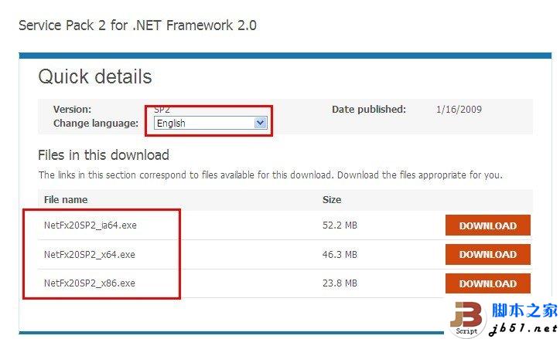Click the Size column header
560x339 pixels.
pos(332,199)
